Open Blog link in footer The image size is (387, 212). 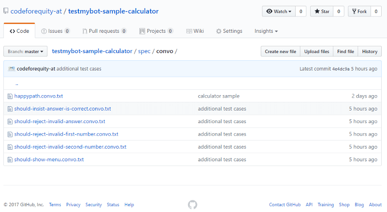(359, 205)
